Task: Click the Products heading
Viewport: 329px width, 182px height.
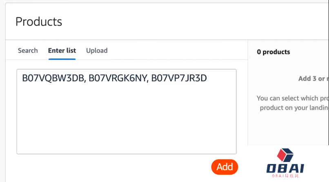Action: pos(39,22)
